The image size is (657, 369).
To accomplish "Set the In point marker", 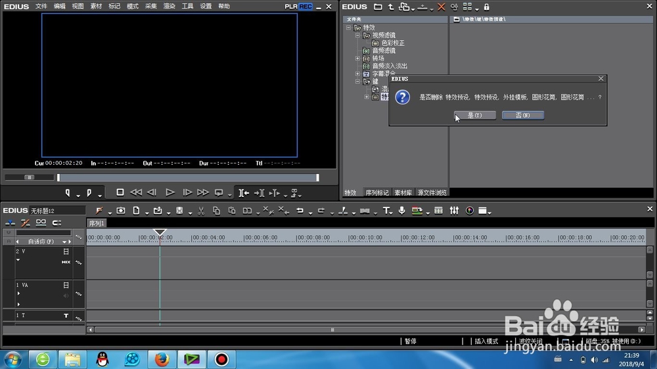I will tap(68, 192).
